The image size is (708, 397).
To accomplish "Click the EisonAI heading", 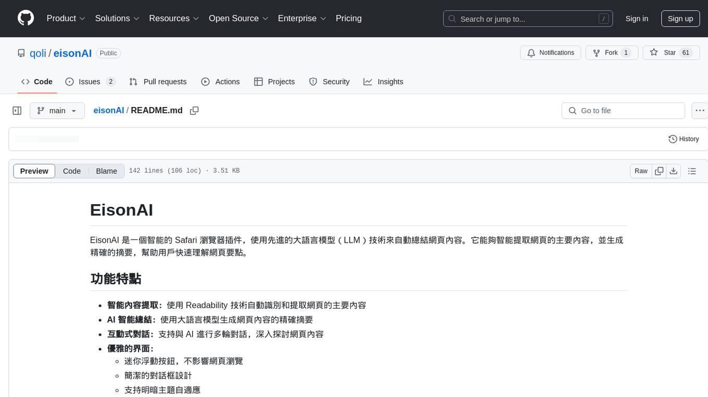I will tap(122, 210).
